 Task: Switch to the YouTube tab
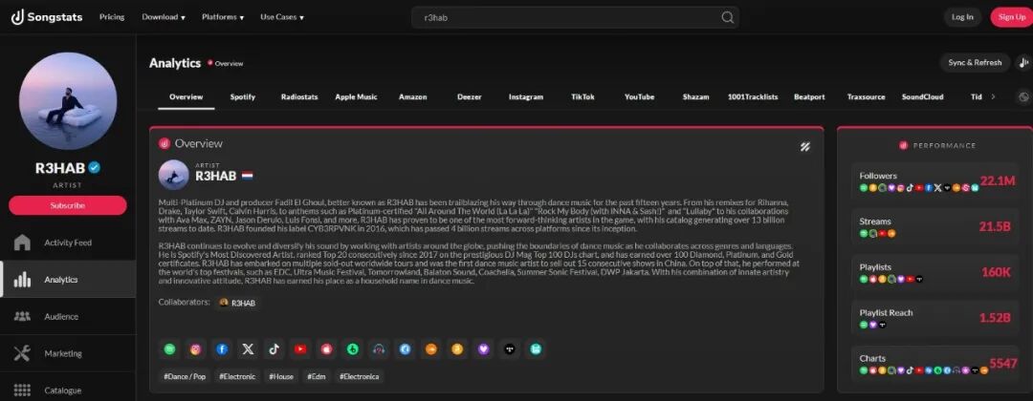[x=639, y=96]
